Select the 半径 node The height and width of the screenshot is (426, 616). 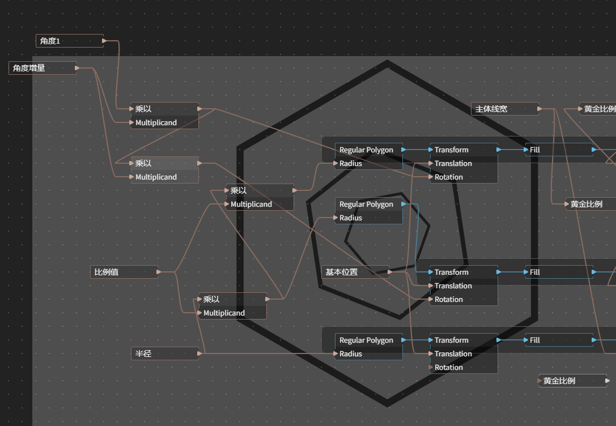tap(165, 353)
